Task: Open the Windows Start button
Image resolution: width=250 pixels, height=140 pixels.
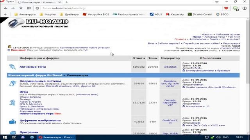Action: 5,137
